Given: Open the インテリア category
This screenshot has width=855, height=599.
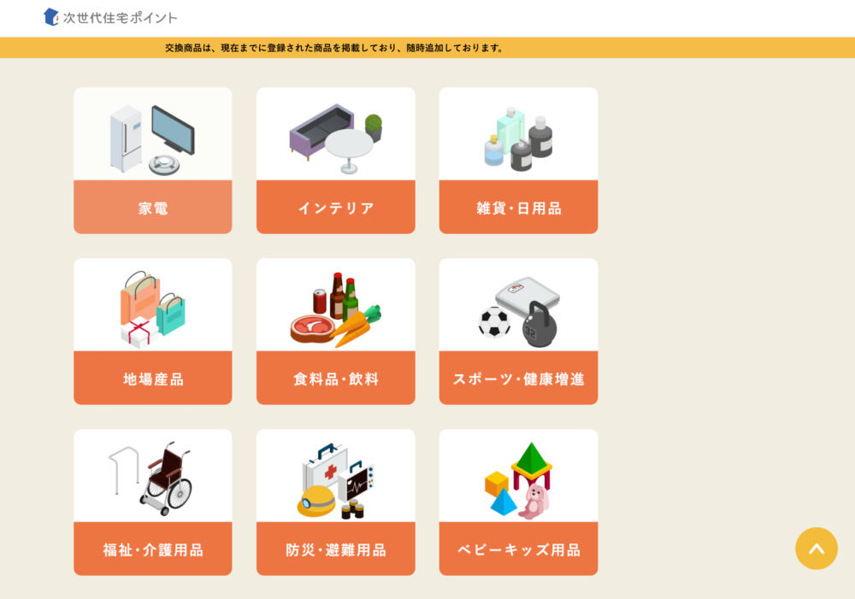Looking at the screenshot, I should click(336, 207).
